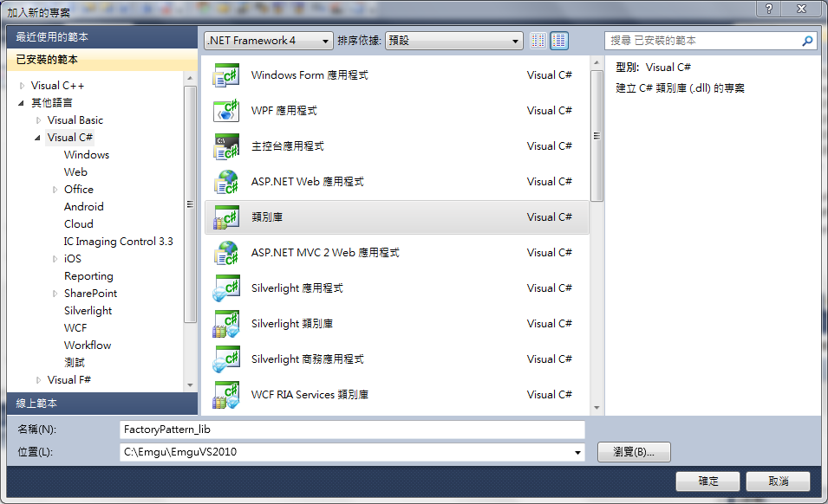The image size is (828, 504).
Task: Select Windows under Visual C#
Action: [x=87, y=154]
